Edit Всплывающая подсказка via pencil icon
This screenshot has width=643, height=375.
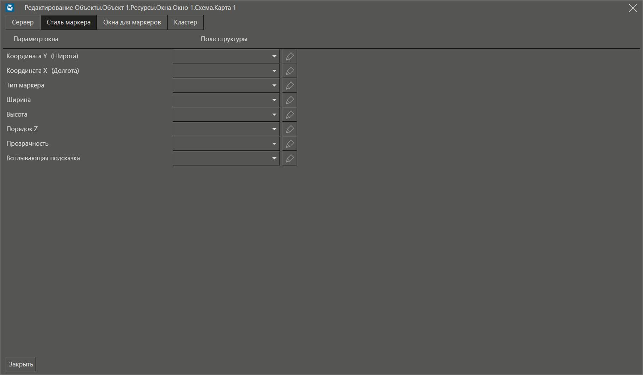tap(290, 159)
